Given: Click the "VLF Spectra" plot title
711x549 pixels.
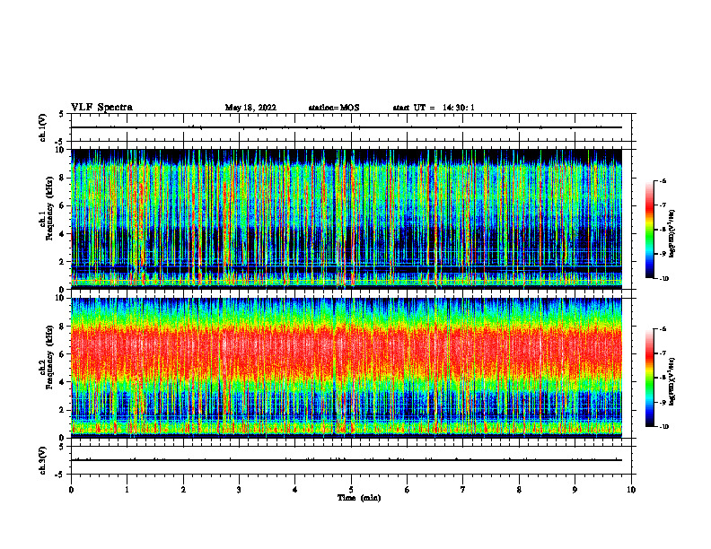Looking at the screenshot, I should point(101,108).
